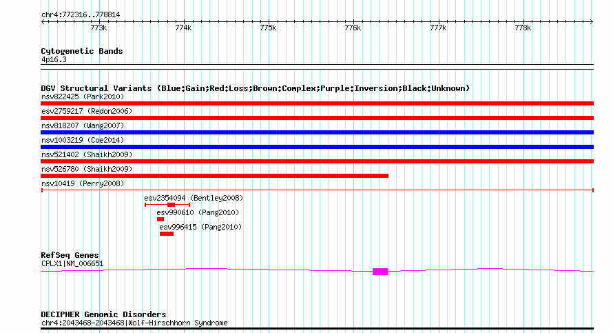613x333 pixels.
Task: Select the red bar for nsv521402
Action: coord(317,161)
